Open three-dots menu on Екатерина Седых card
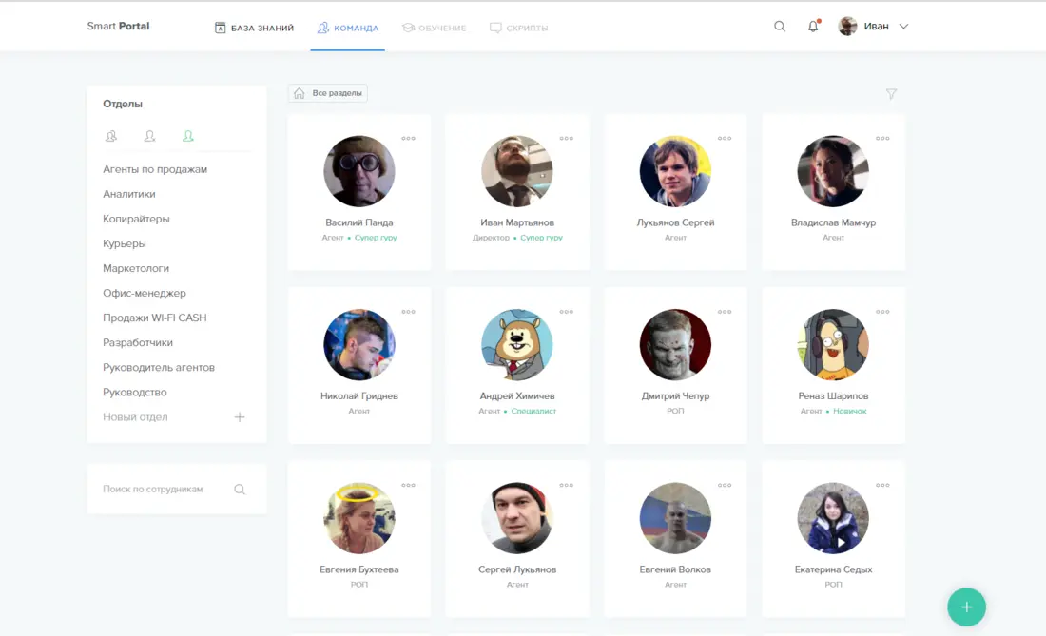1046x636 pixels. [882, 486]
